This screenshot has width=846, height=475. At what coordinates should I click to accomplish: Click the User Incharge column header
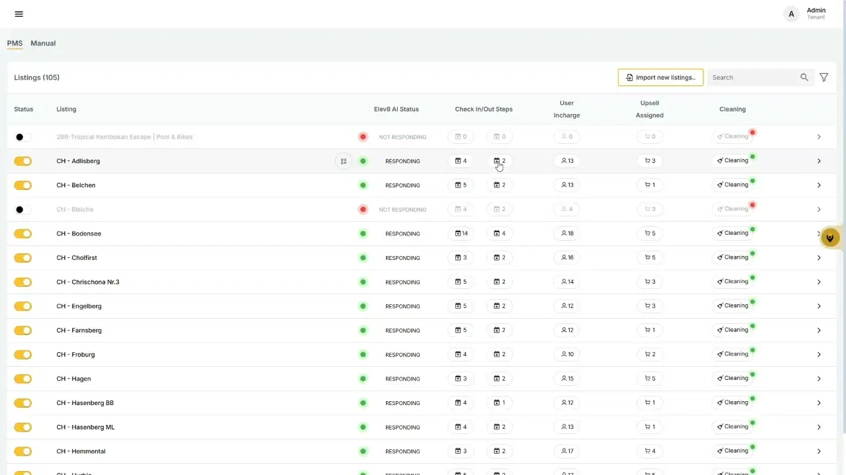[566, 109]
